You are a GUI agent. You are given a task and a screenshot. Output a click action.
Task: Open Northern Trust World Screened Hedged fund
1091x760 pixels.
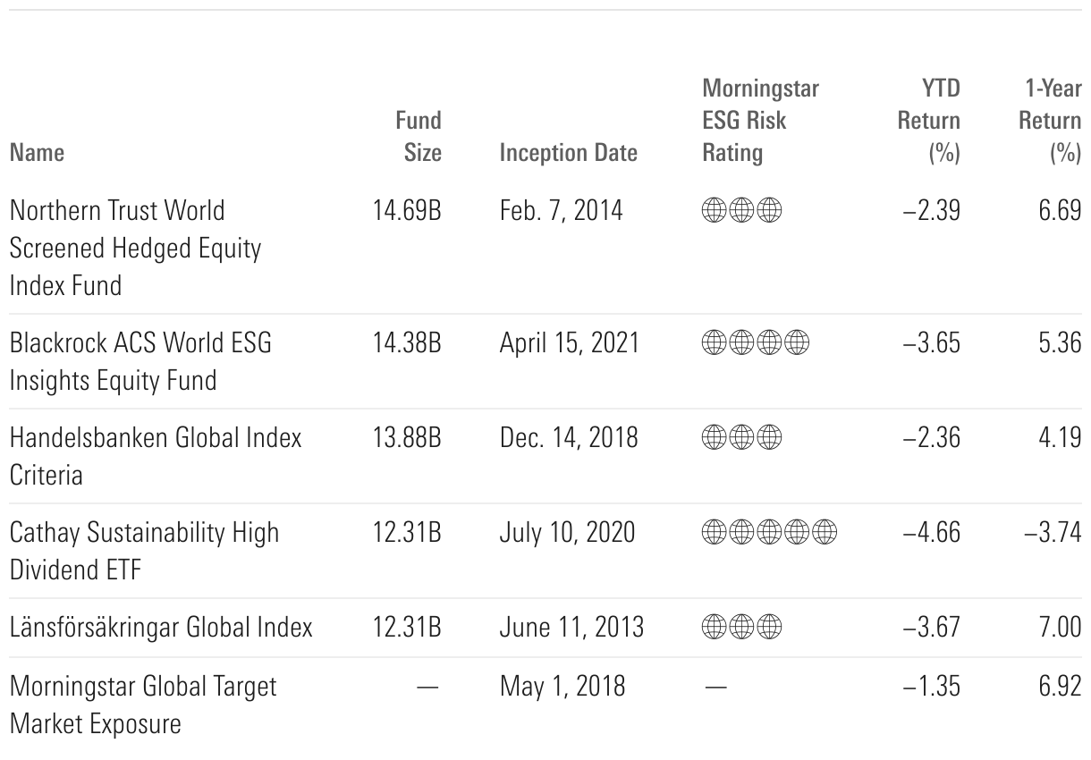135,248
